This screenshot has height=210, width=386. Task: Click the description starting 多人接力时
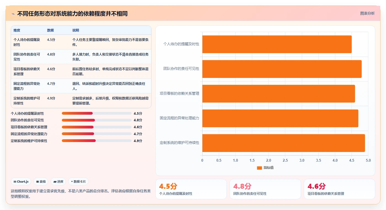tap(110, 57)
